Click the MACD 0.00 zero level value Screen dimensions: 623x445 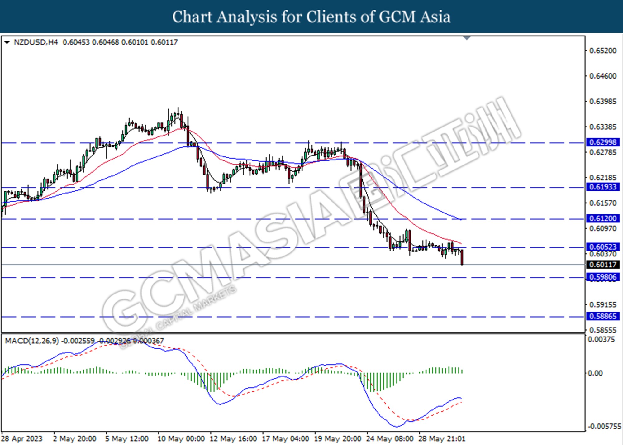[595, 373]
